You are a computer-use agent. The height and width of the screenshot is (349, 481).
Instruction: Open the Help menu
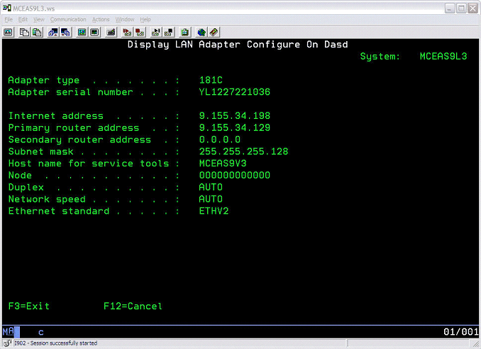click(x=144, y=19)
